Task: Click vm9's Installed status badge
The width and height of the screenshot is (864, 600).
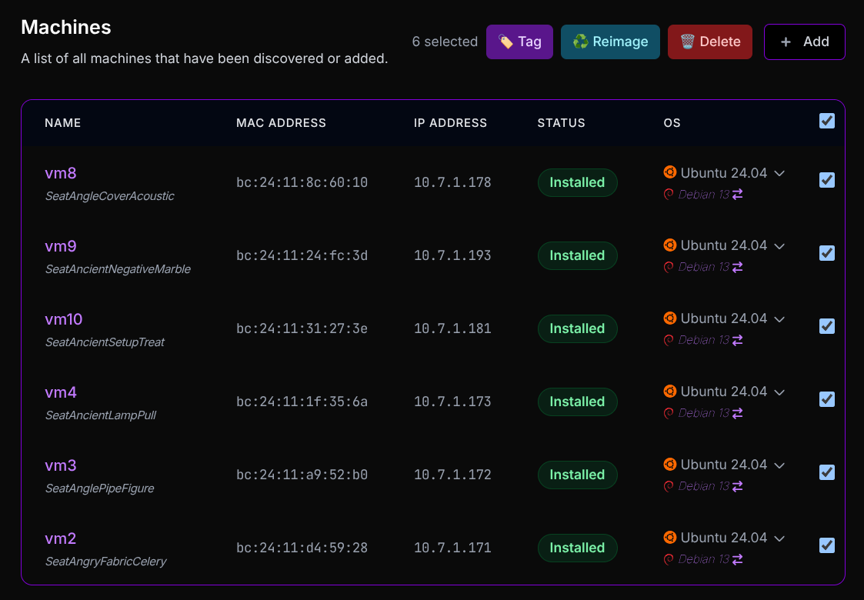Action: (x=577, y=255)
